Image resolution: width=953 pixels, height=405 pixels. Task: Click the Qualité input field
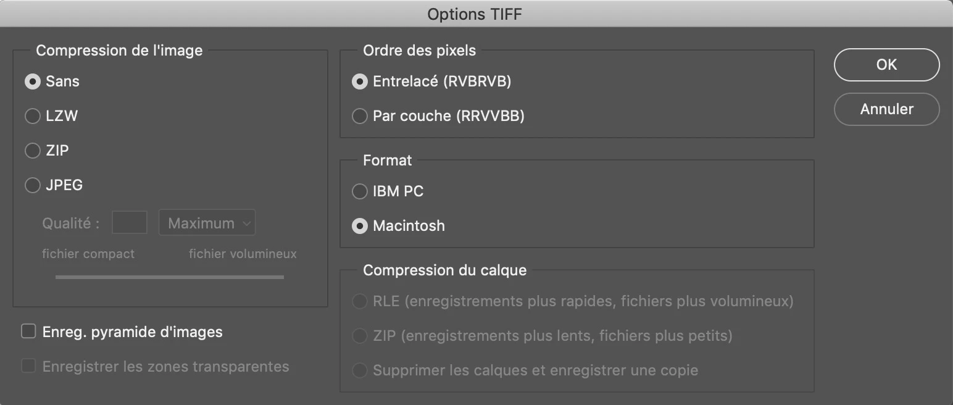[x=130, y=223]
